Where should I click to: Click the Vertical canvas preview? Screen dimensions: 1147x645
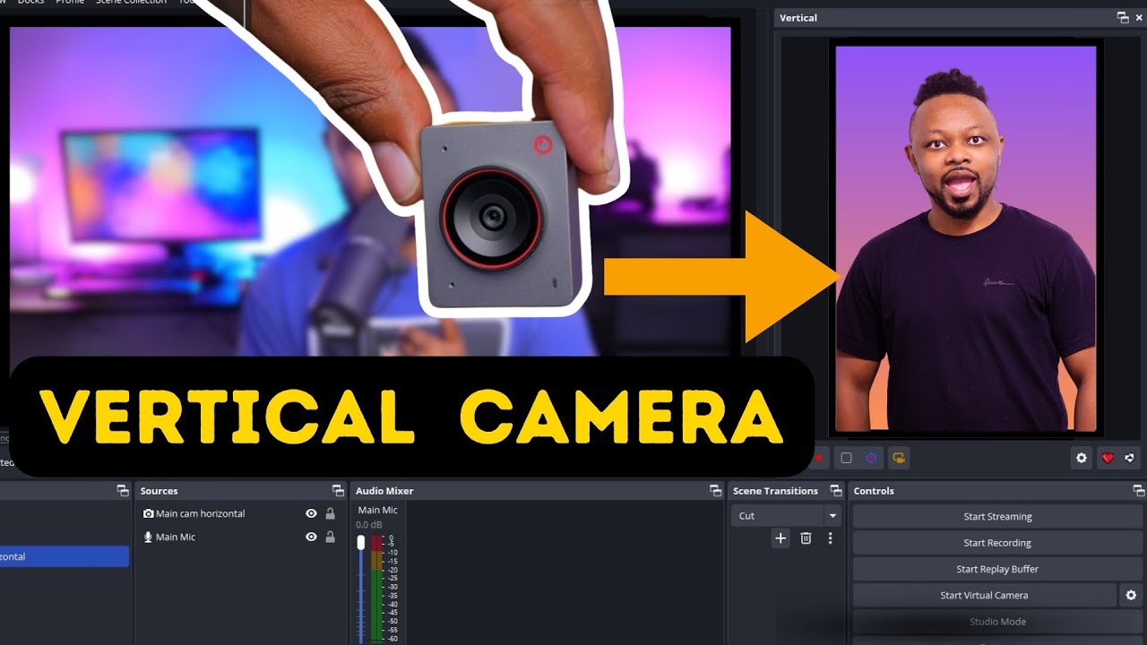966,238
